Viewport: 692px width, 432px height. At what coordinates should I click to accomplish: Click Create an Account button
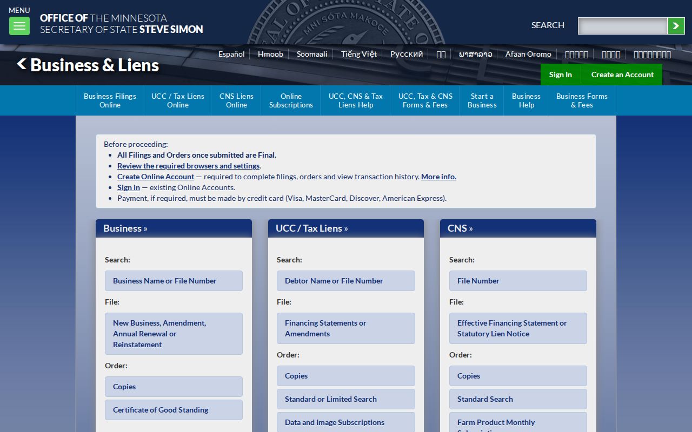pyautogui.click(x=622, y=75)
